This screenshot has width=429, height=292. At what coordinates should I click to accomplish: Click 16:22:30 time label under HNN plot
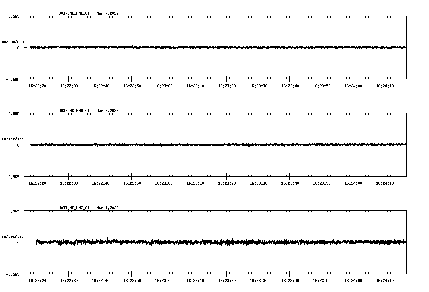(x=69, y=183)
